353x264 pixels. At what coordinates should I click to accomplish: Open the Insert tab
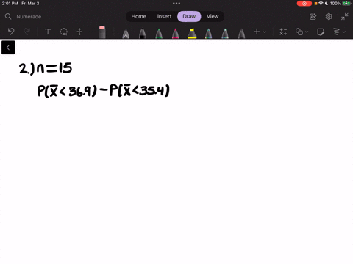coord(164,16)
